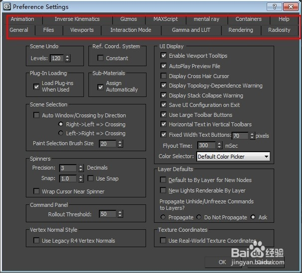Toggle Save UI Configuration on Exit
The height and width of the screenshot is (273, 302).
click(x=163, y=105)
